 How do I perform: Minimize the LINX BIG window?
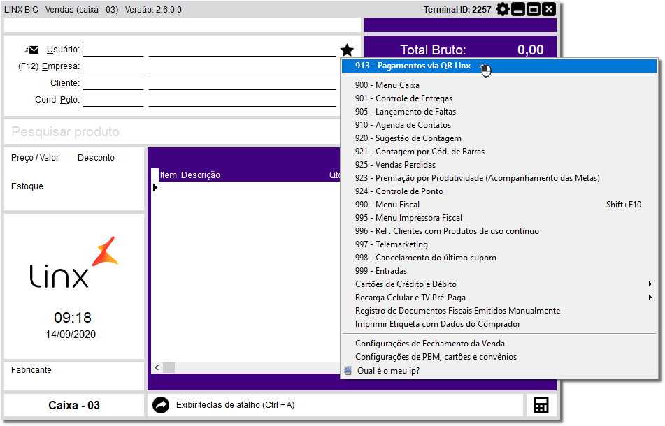click(x=518, y=9)
